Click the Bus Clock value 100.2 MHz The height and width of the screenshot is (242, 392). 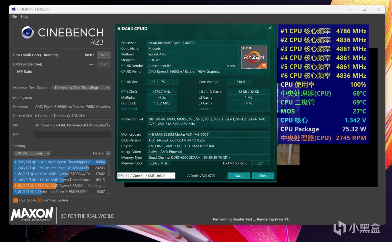[162, 103]
